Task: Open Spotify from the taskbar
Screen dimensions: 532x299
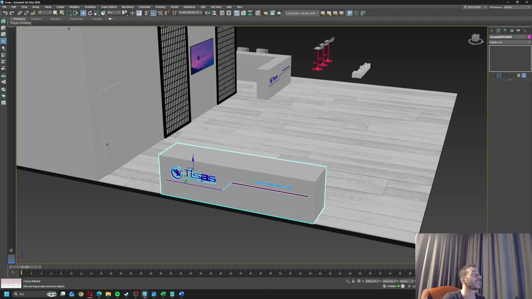Action: 117,294
